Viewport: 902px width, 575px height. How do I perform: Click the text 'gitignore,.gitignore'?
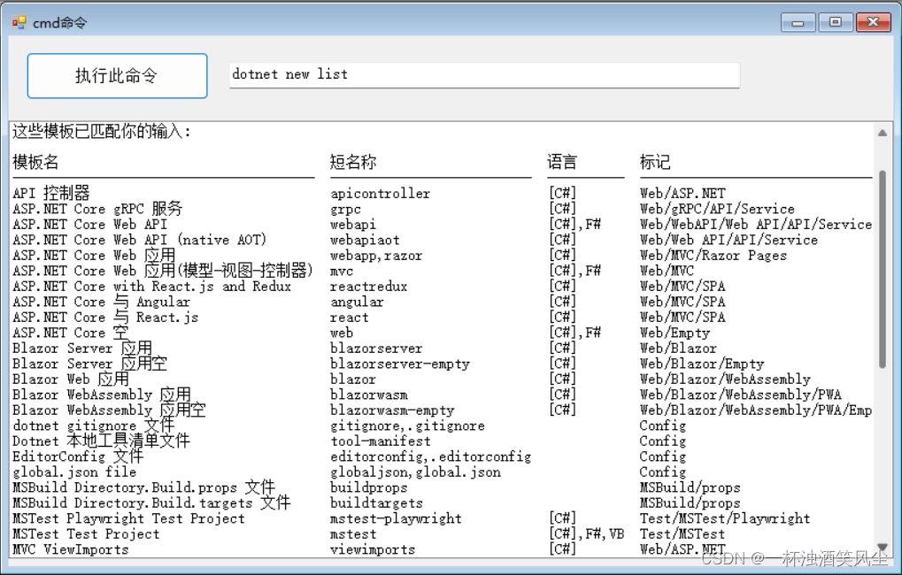pyautogui.click(x=407, y=426)
